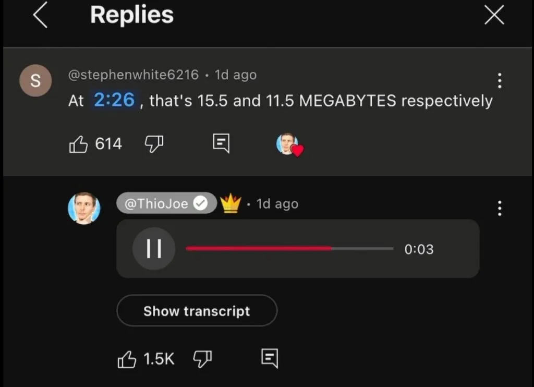534x387 pixels.
Task: Open ThioJoe's avatar thumbnail
Action: pos(84,209)
